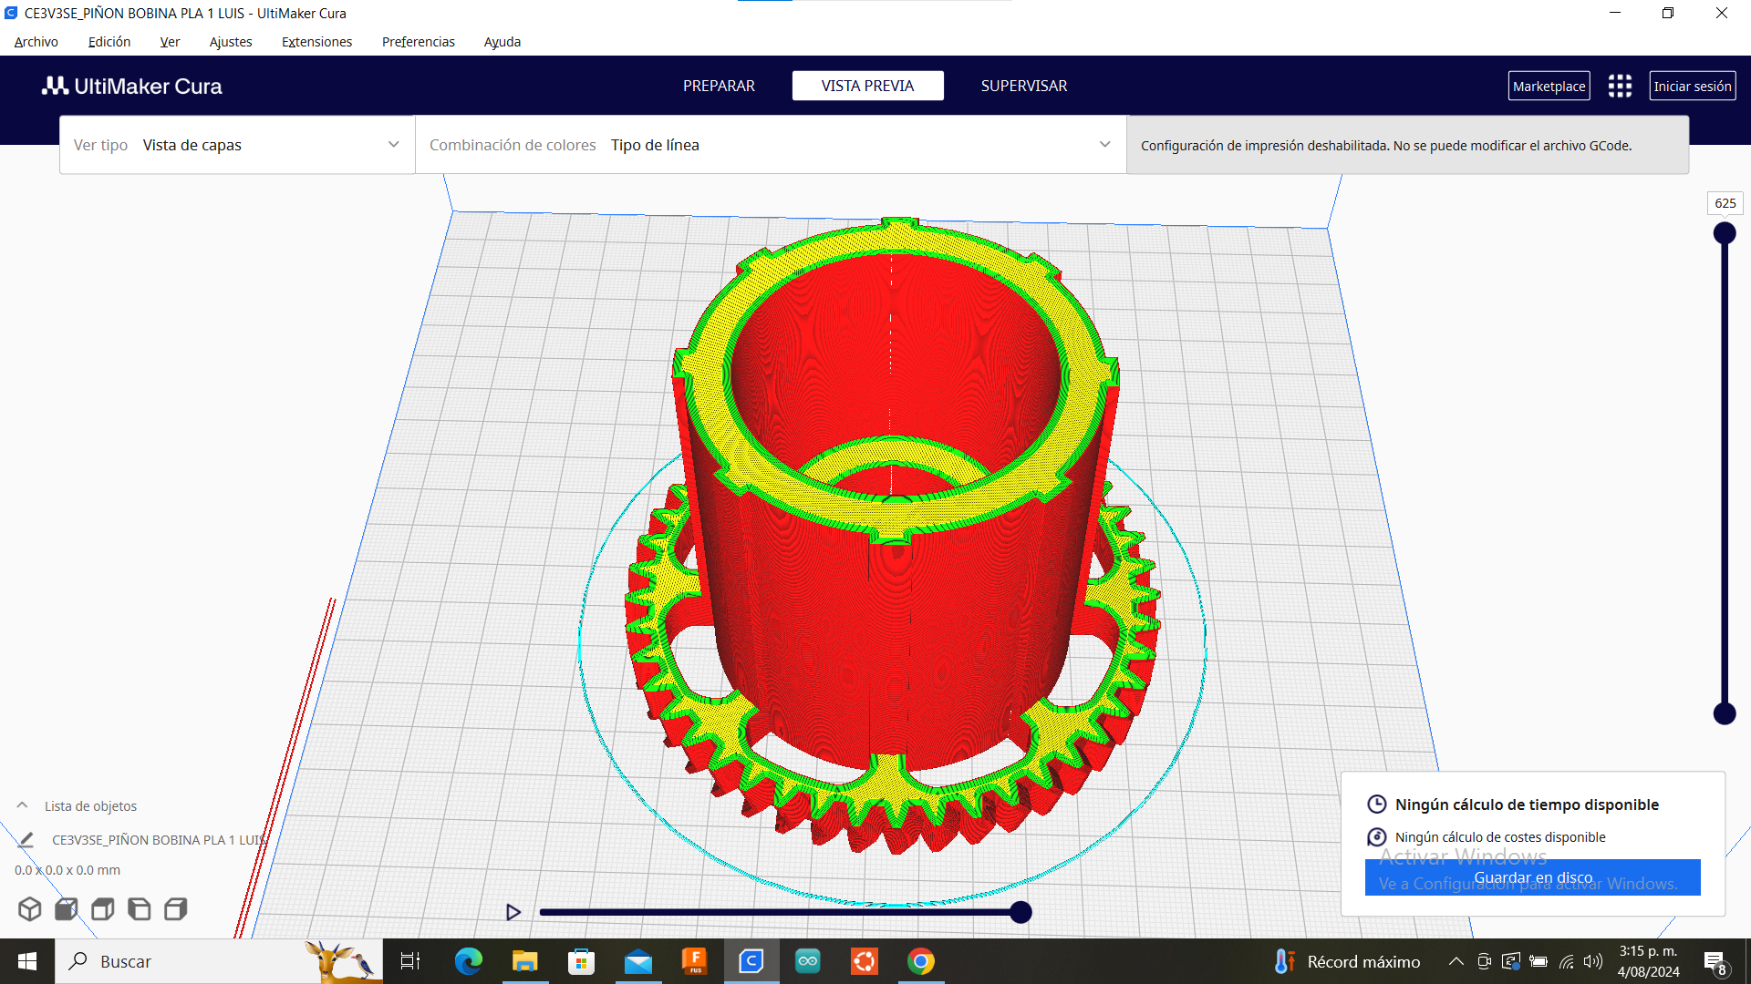Open Windows Start menu

tap(27, 961)
